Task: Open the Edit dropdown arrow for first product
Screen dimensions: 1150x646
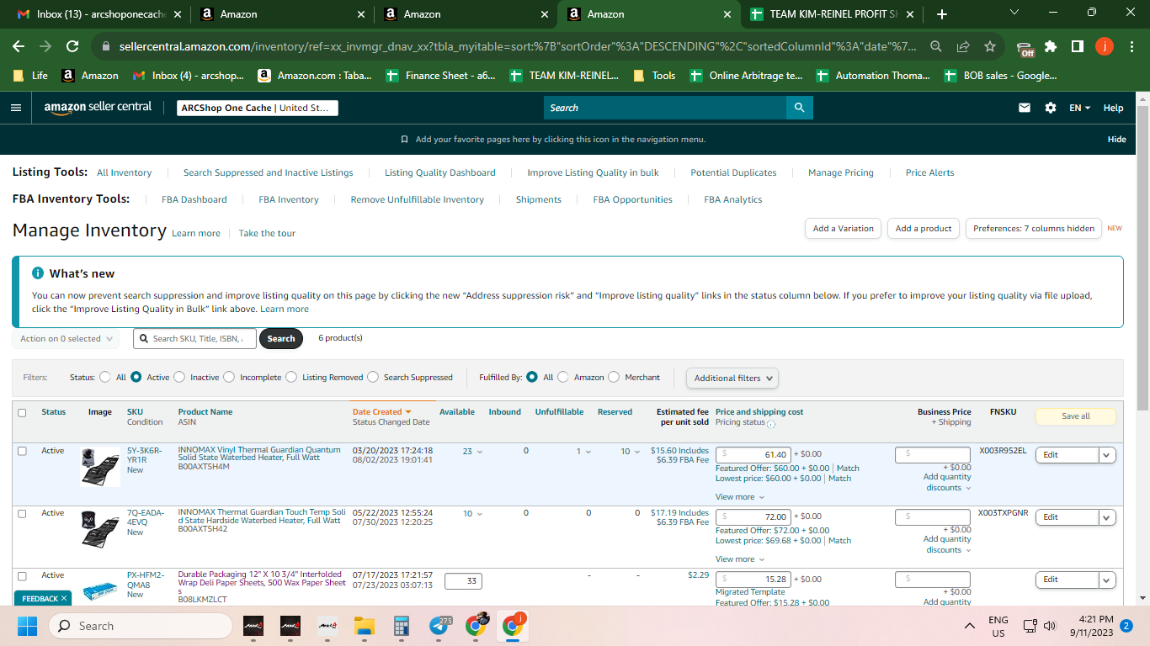Action: pos(1107,454)
